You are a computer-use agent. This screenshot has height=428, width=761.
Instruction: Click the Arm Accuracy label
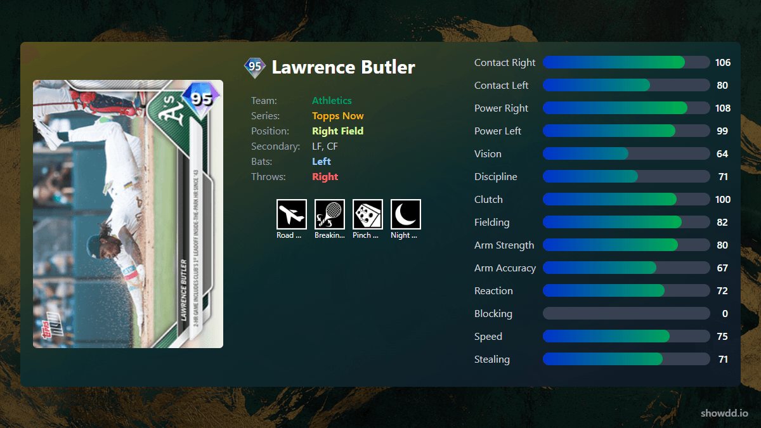coord(505,268)
